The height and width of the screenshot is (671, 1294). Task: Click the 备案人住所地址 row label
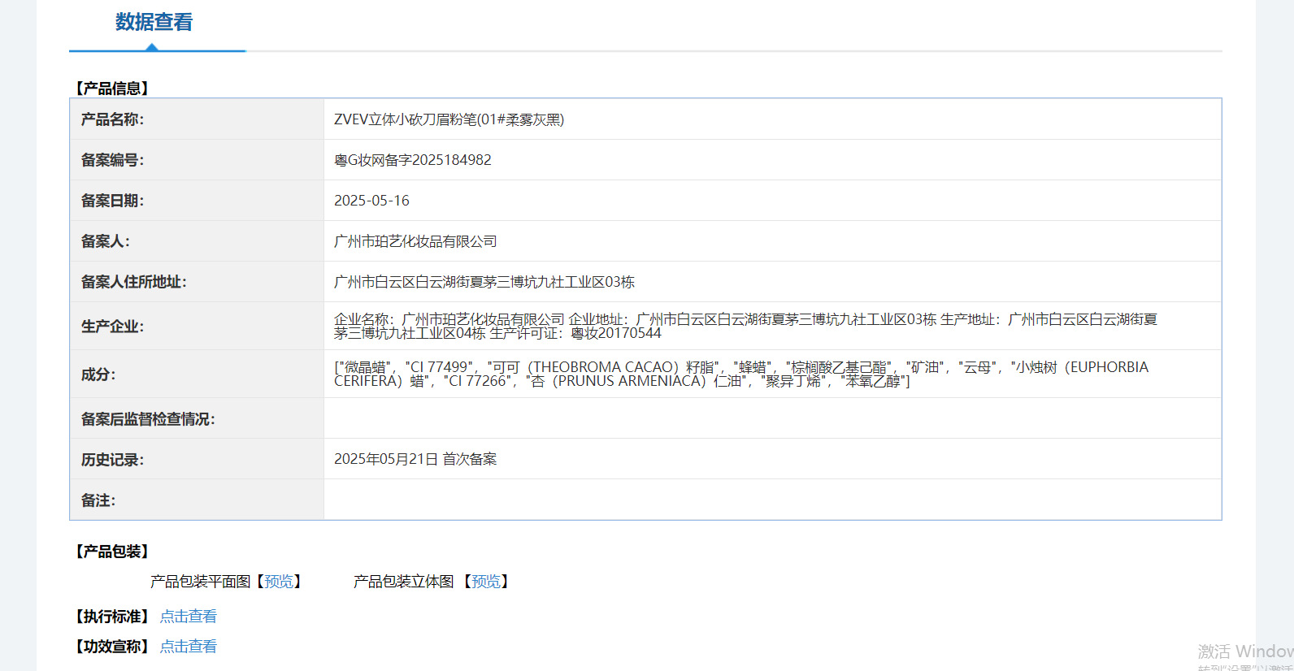[133, 282]
